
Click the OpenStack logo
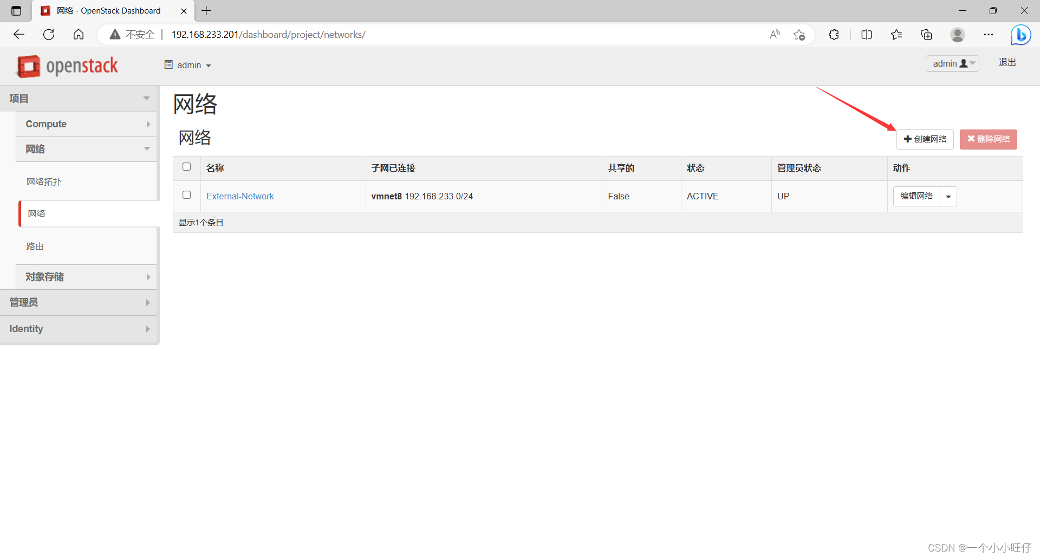click(x=67, y=66)
